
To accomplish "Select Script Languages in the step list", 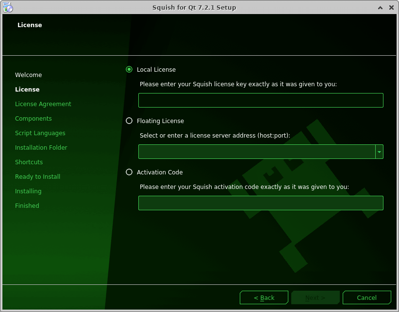I will 40,133.
